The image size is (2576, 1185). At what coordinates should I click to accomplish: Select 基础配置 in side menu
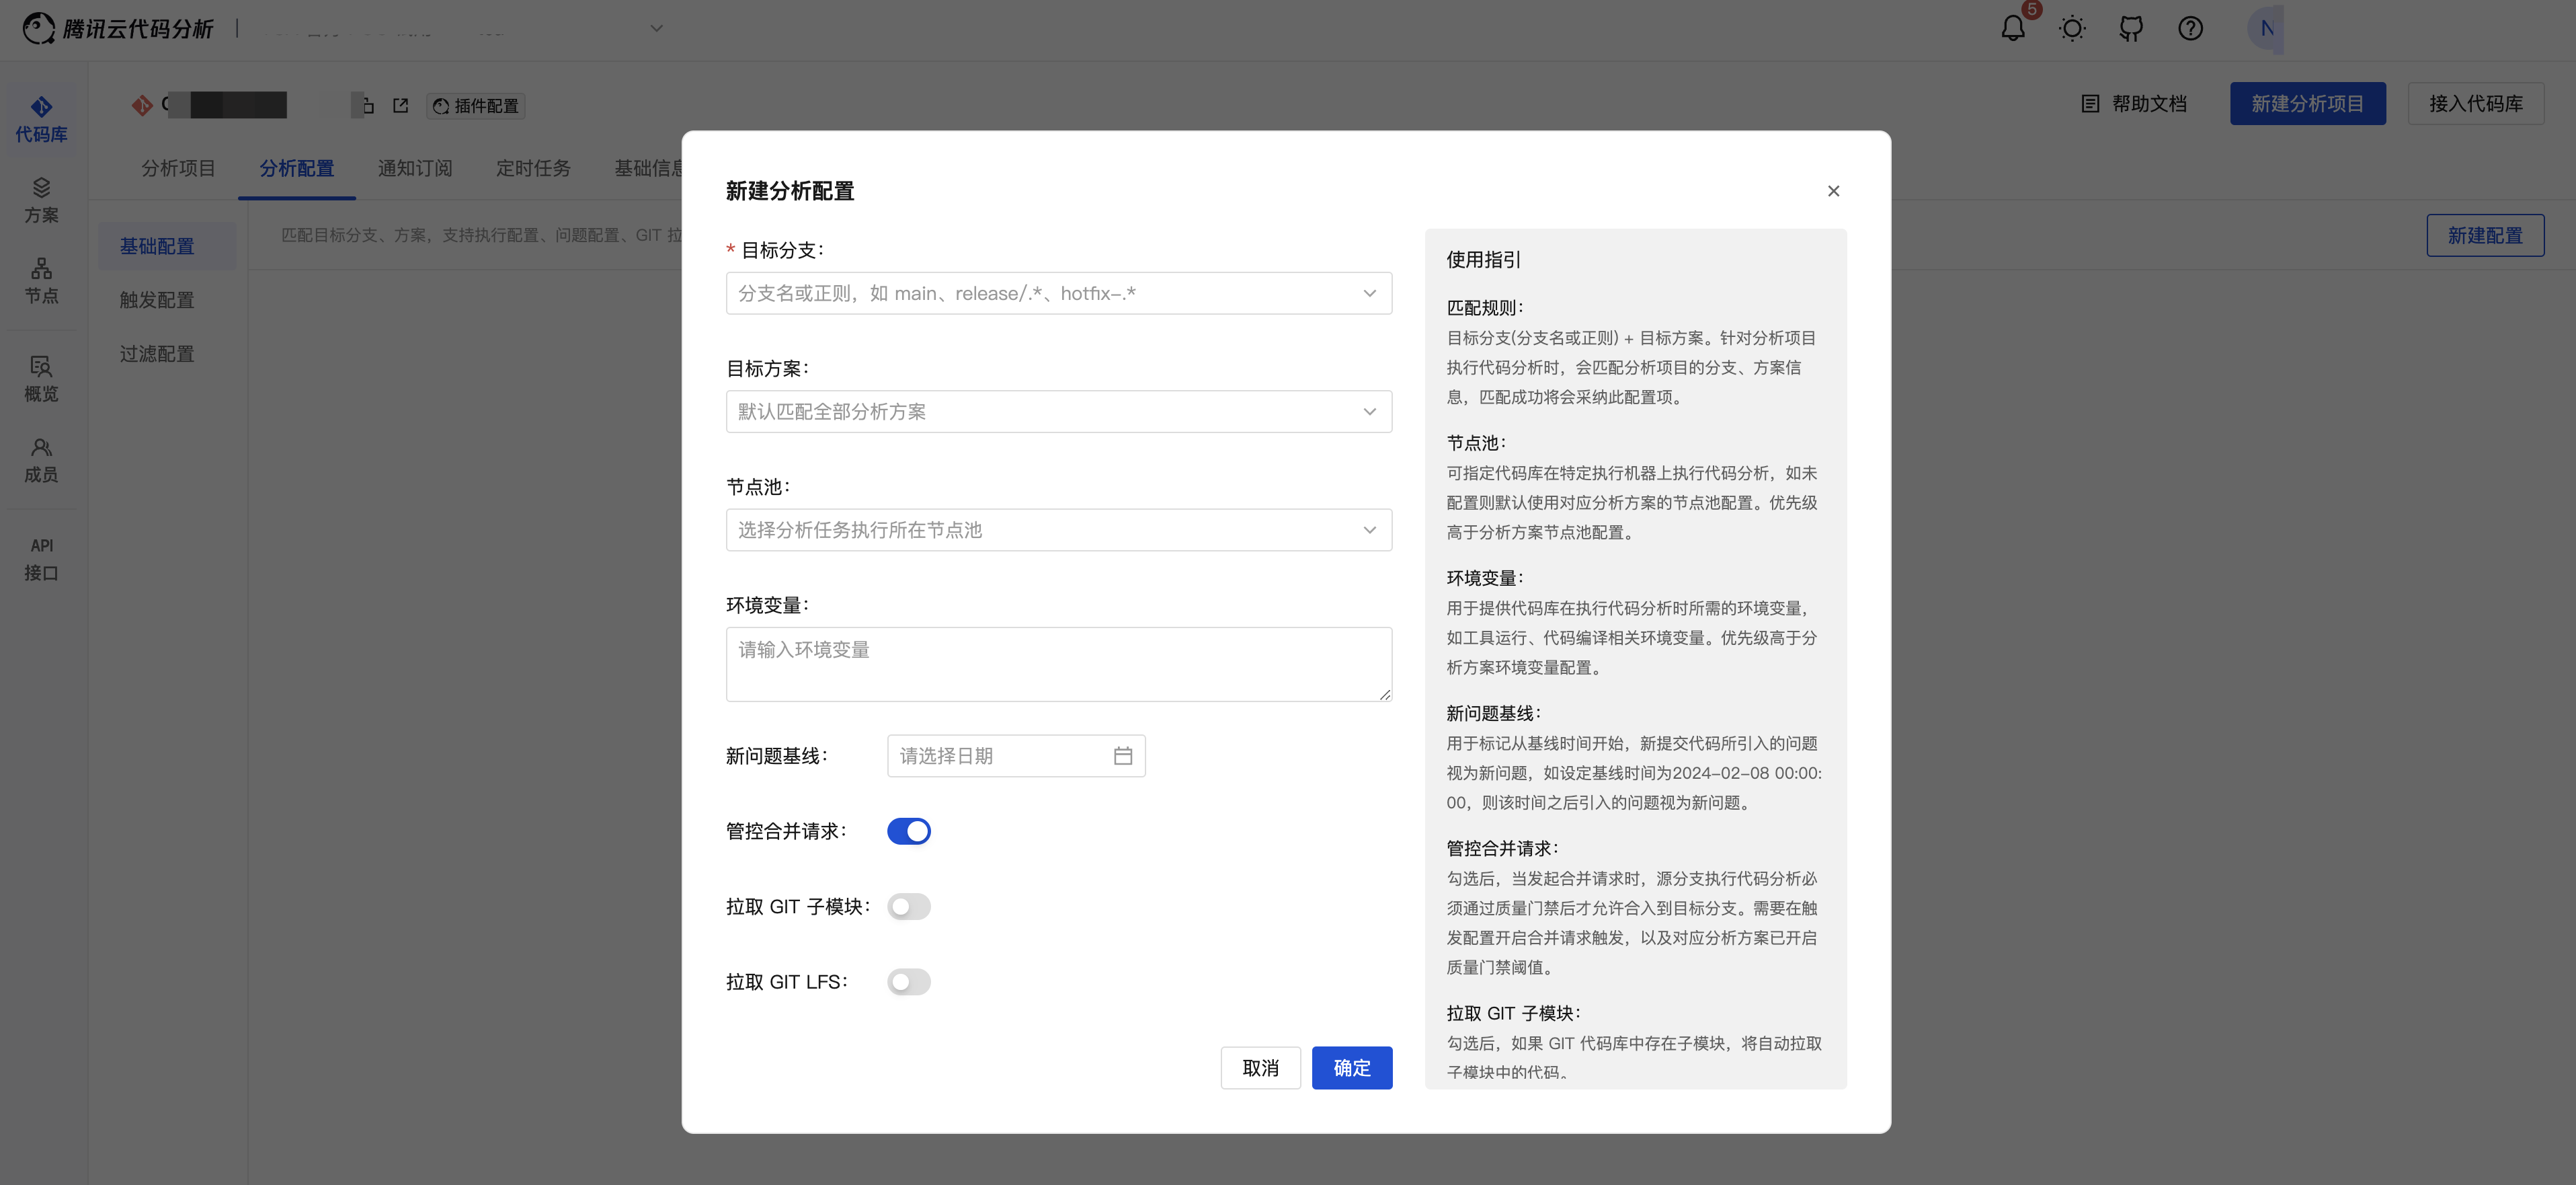(x=167, y=246)
